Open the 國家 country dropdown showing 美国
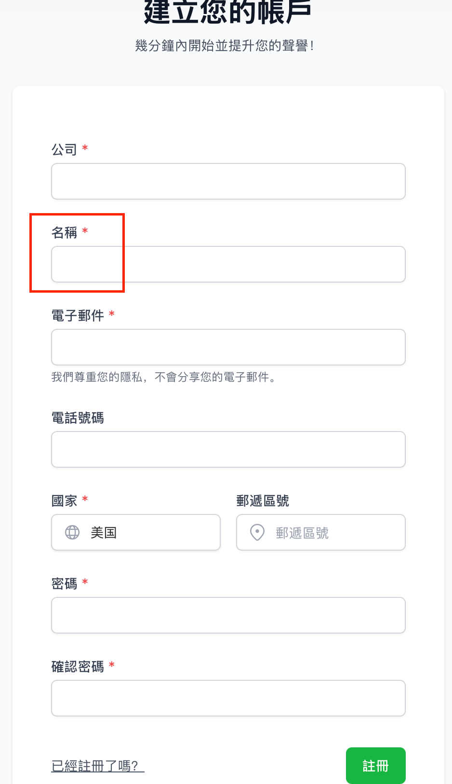The width and height of the screenshot is (452, 784). [136, 532]
